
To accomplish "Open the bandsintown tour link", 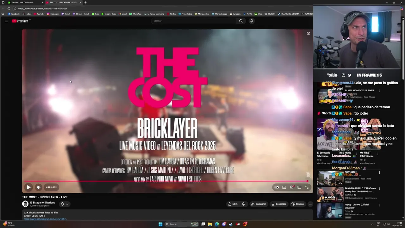I will pyautogui.click(x=45, y=219).
